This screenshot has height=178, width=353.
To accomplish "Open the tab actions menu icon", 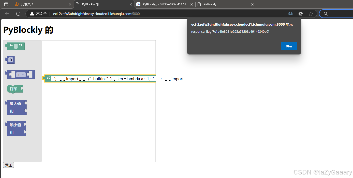I will tap(6, 4).
